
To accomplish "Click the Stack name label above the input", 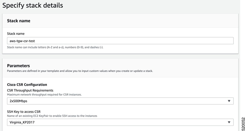I will 16,33.
